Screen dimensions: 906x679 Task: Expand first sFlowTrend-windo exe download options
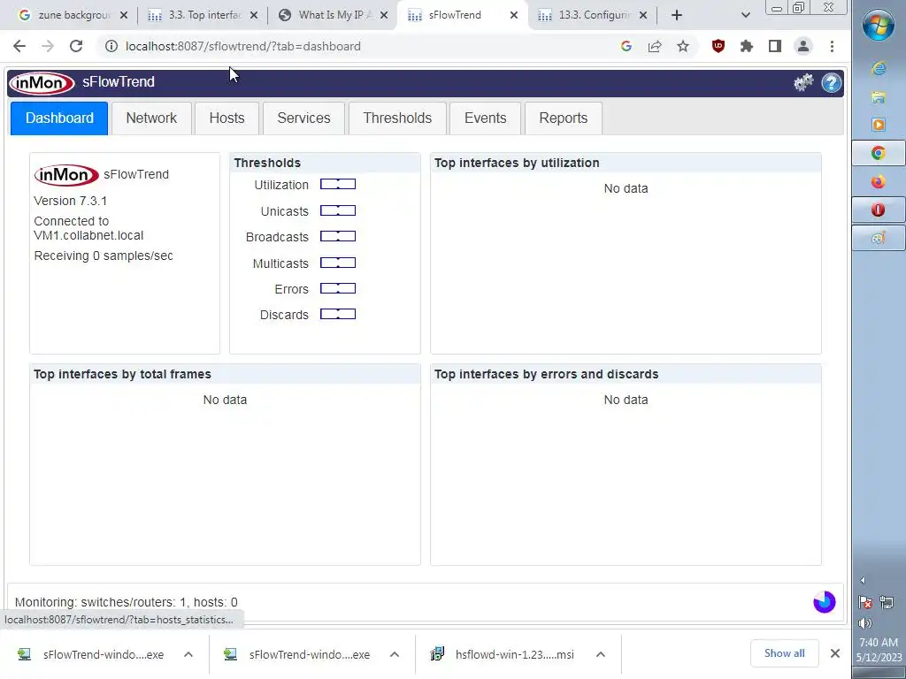click(188, 654)
